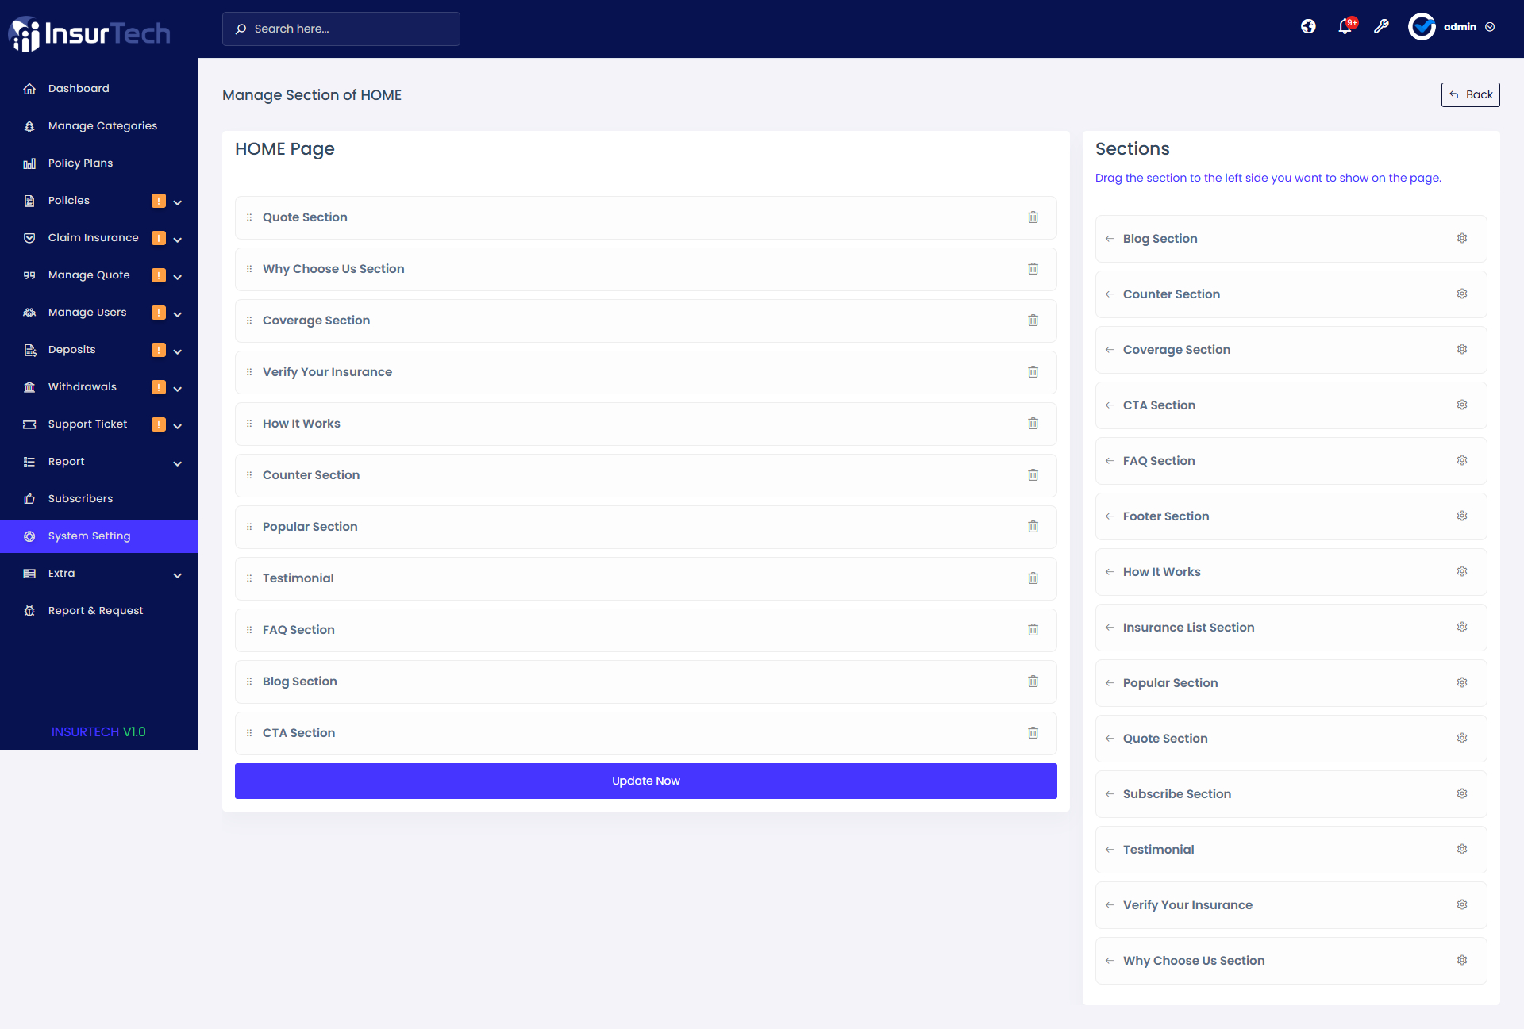
Task: Delete Quote Section with trash icon
Action: [1033, 217]
